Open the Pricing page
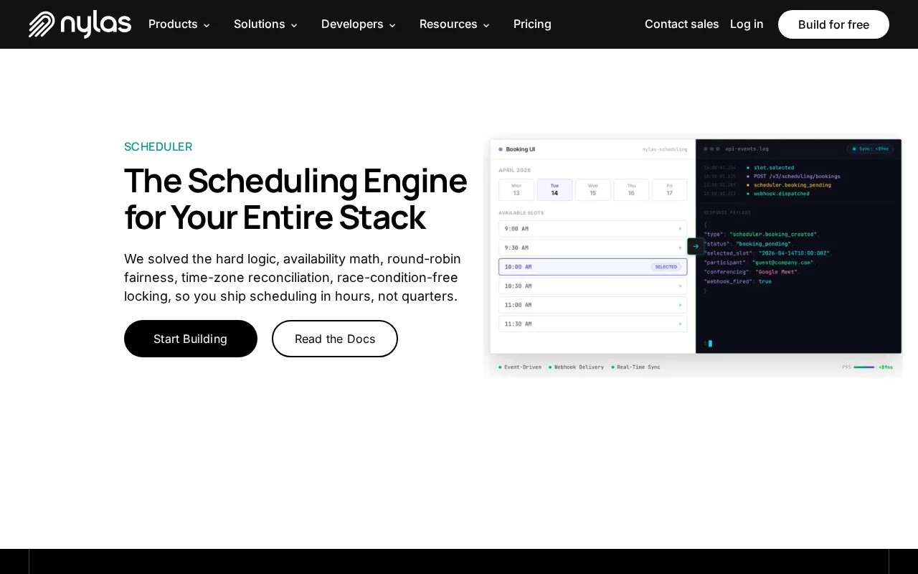The width and height of the screenshot is (918, 574). click(532, 24)
